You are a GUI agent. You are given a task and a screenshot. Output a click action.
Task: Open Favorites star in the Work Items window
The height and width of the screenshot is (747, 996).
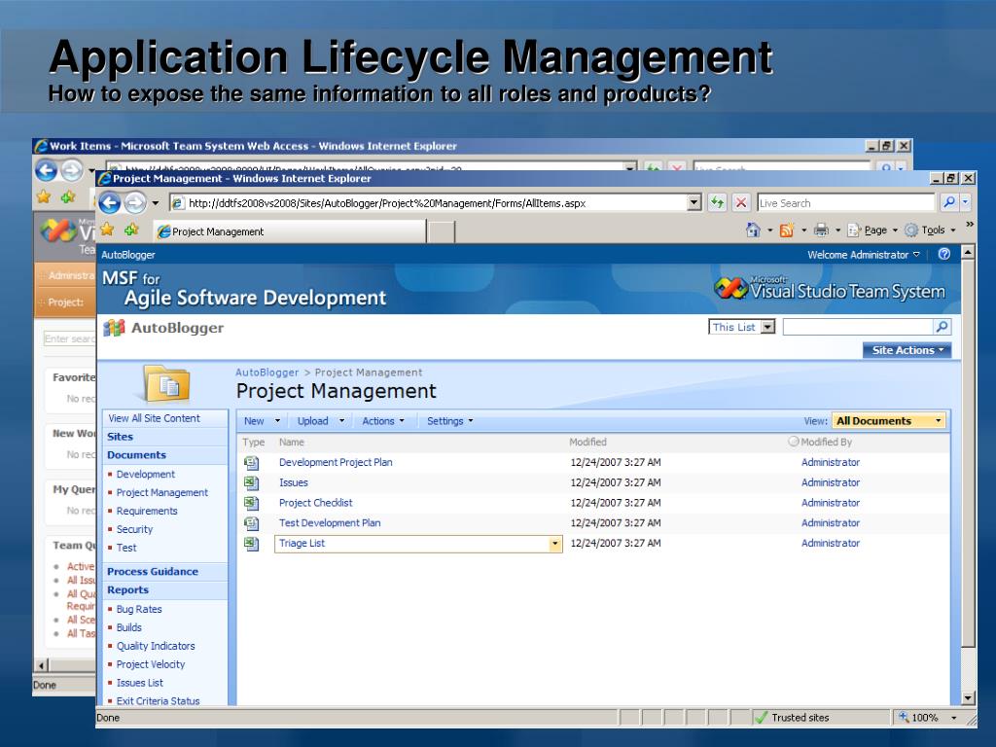point(44,196)
